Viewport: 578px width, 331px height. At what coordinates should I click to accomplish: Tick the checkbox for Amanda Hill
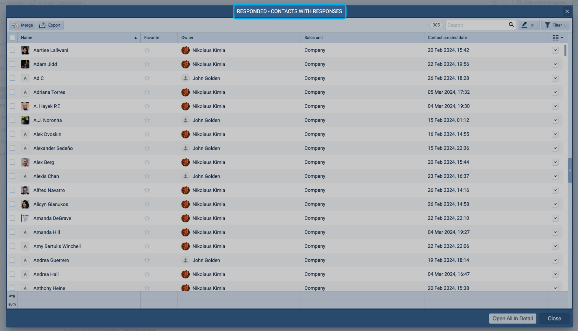[x=12, y=232]
